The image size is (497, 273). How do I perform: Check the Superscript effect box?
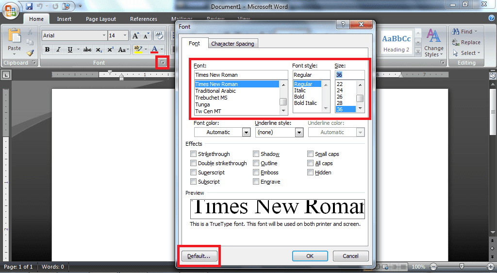[x=193, y=172]
